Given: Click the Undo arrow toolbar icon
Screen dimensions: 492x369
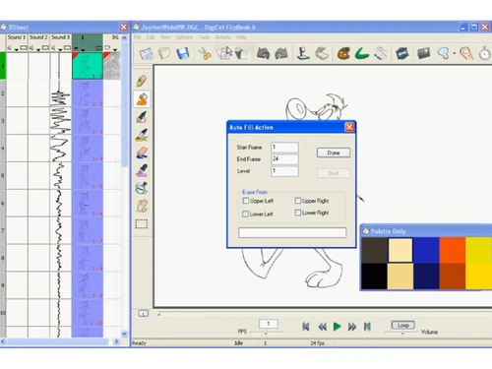Looking at the screenshot, I should [x=263, y=53].
